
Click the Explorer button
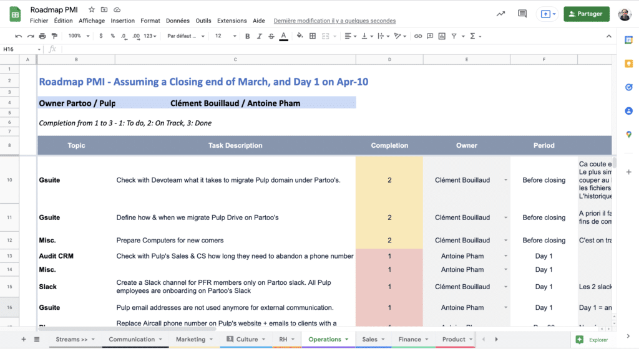592,340
